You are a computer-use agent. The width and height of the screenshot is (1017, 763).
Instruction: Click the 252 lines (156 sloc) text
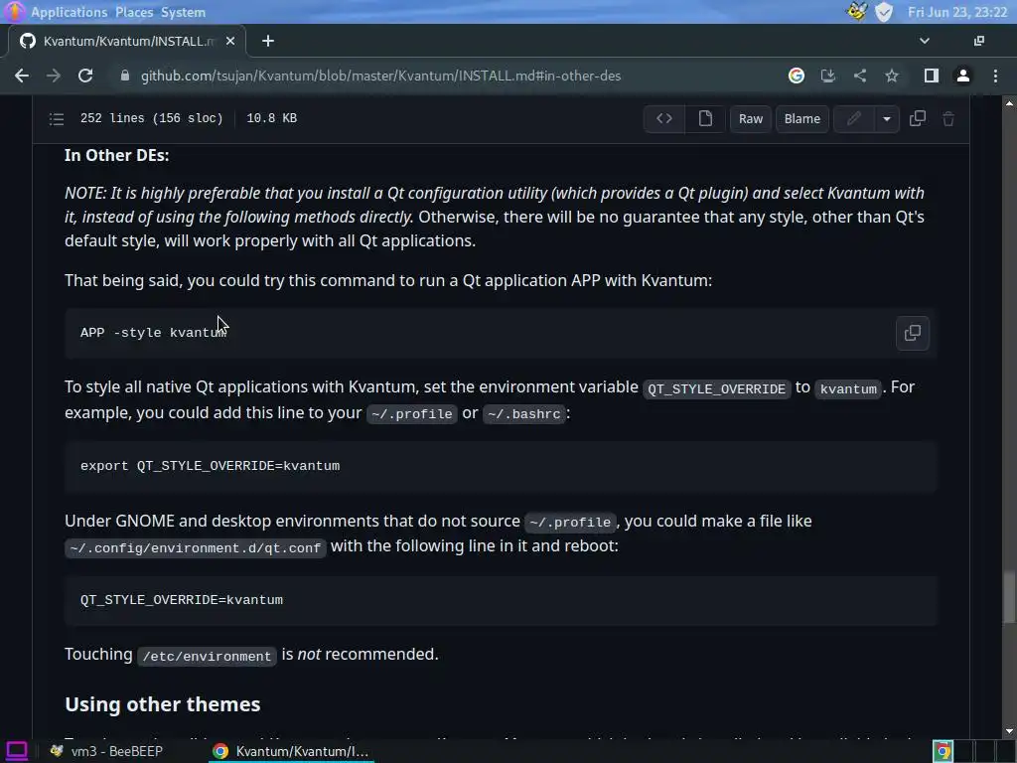point(152,118)
